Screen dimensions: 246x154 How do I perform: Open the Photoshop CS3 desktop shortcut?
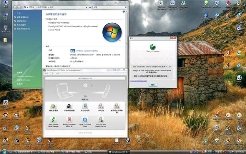(x=206, y=17)
